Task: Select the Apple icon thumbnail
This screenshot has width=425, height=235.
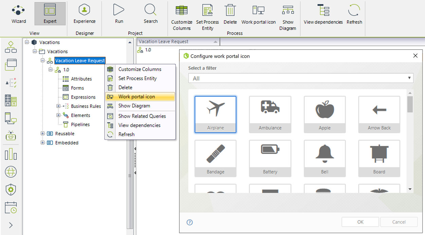Action: point(324,114)
